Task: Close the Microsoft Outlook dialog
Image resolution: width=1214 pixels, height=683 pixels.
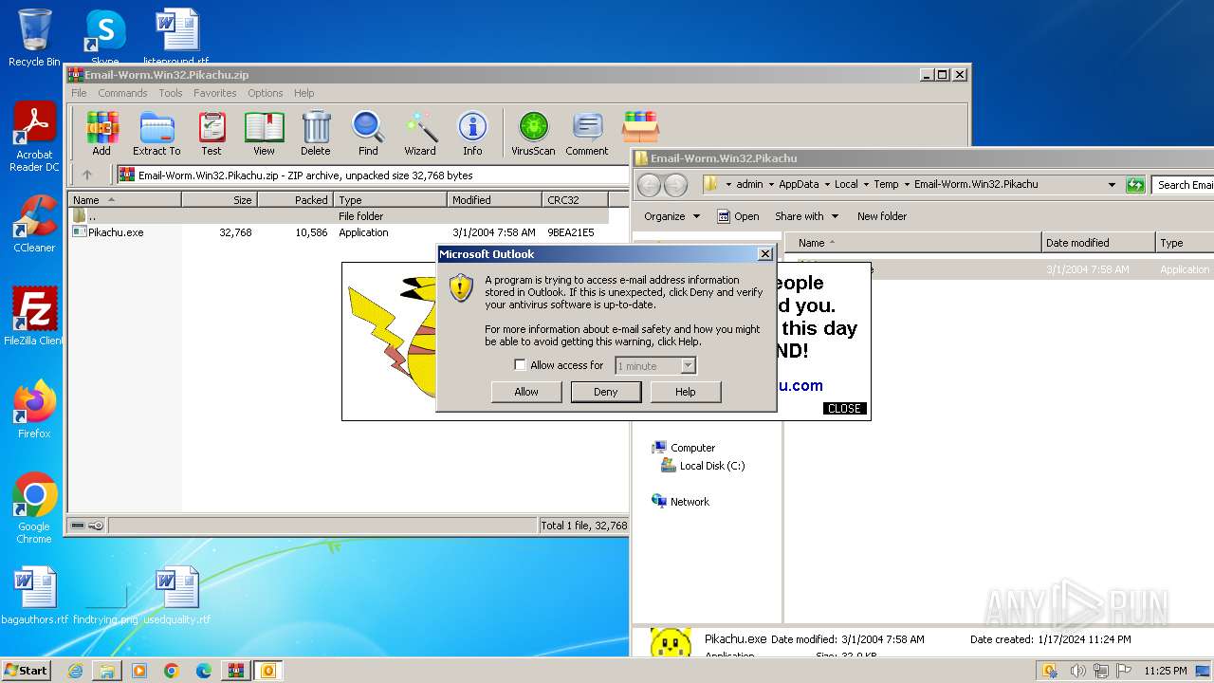Action: tap(765, 254)
